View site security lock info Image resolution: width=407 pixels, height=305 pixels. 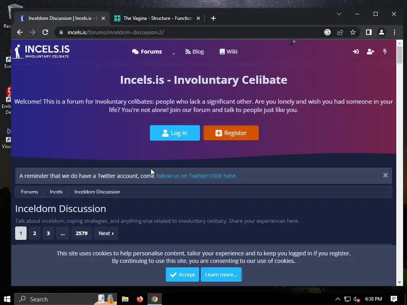(61, 32)
